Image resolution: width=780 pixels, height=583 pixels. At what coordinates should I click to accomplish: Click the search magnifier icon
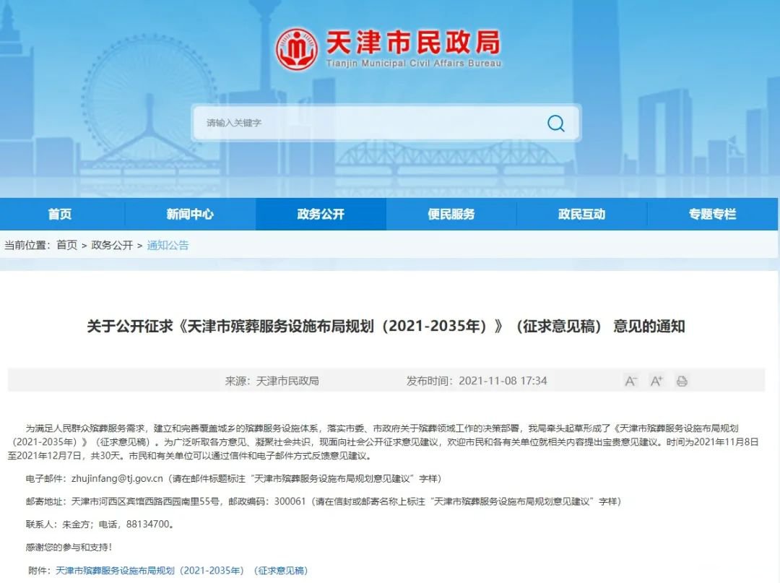click(x=555, y=123)
